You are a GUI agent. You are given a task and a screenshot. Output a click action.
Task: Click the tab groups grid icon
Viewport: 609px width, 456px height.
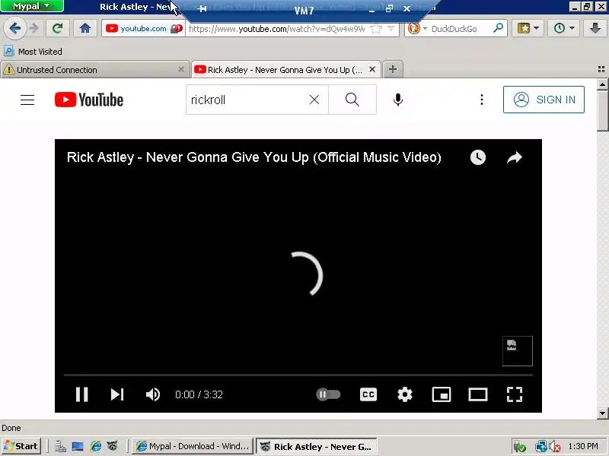tap(601, 69)
